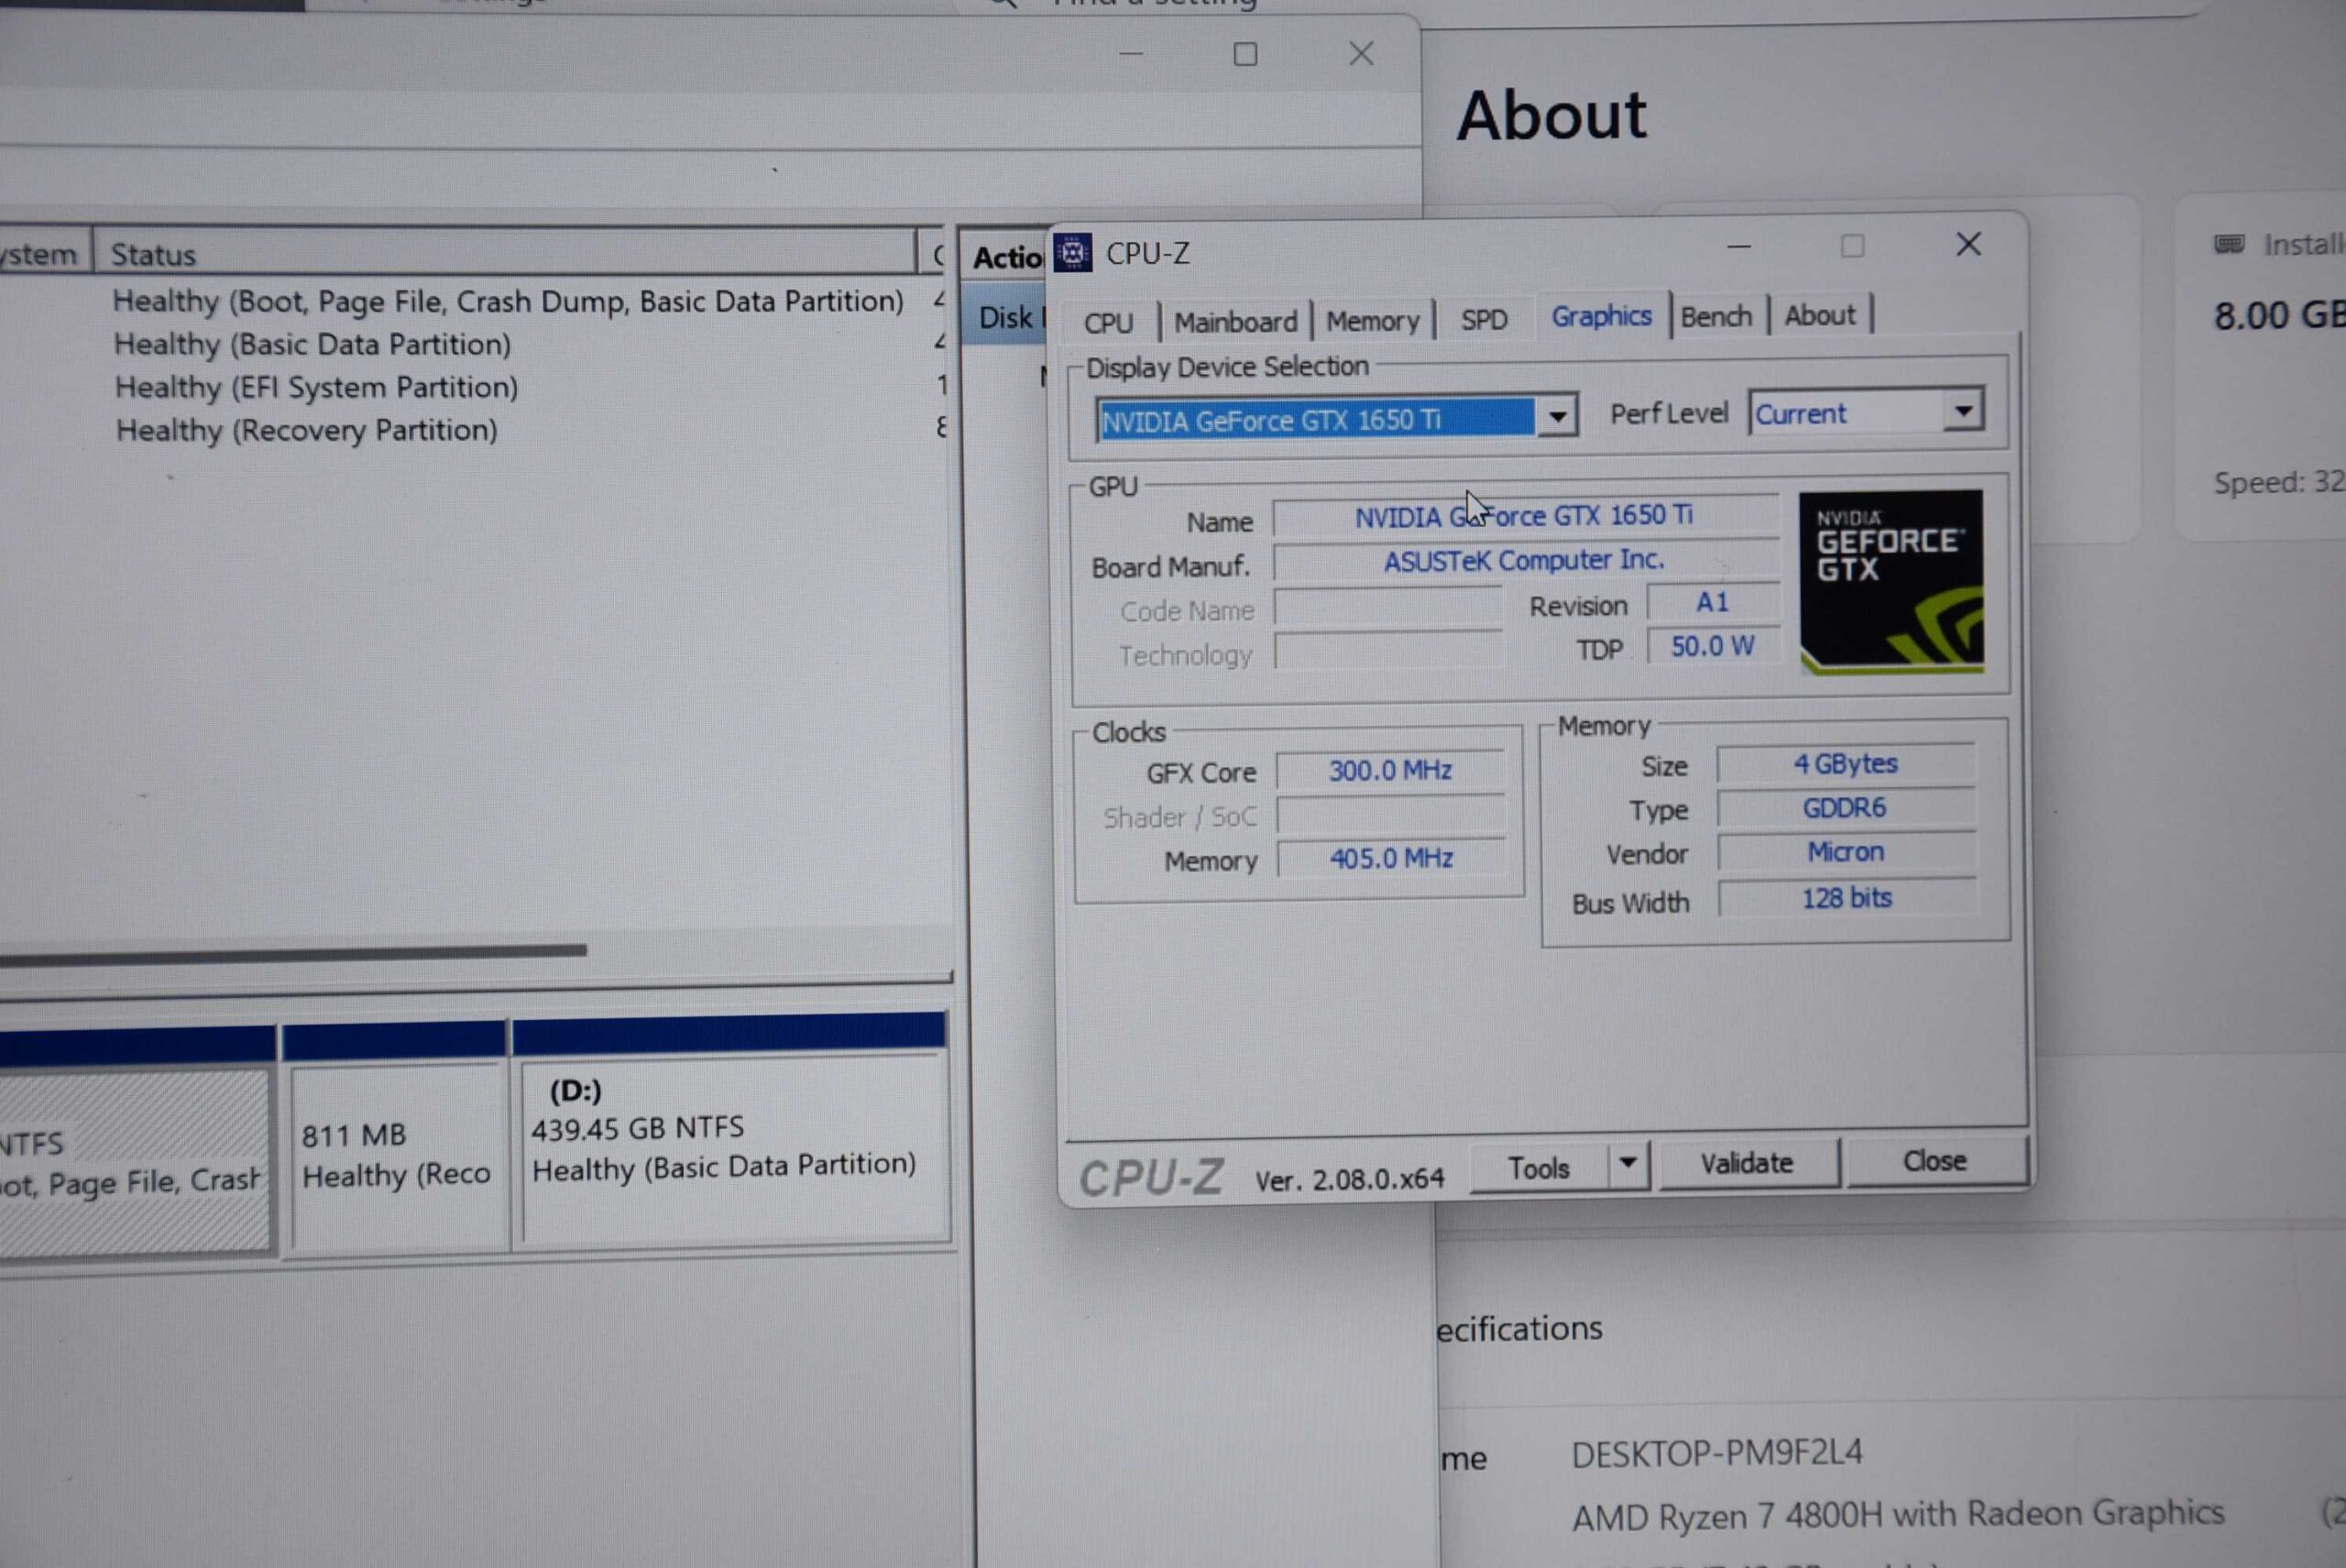Click the Validate button
The width and height of the screenshot is (2346, 1568).
pyautogui.click(x=1747, y=1163)
